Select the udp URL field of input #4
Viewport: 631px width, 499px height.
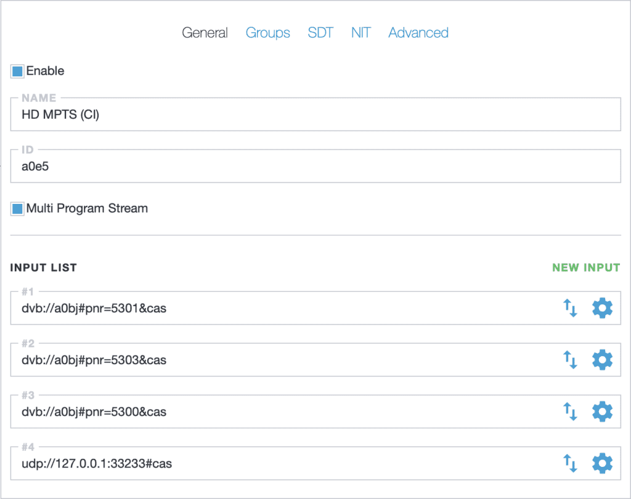click(246, 463)
